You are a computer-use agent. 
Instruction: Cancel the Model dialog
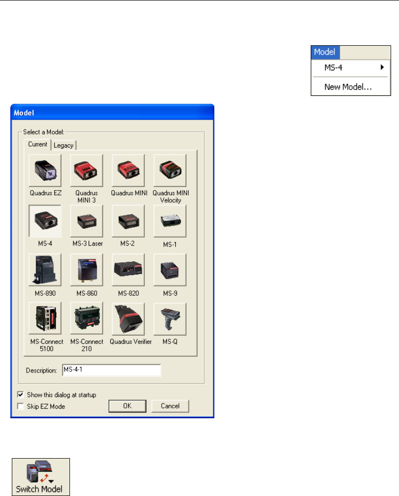coord(170,406)
